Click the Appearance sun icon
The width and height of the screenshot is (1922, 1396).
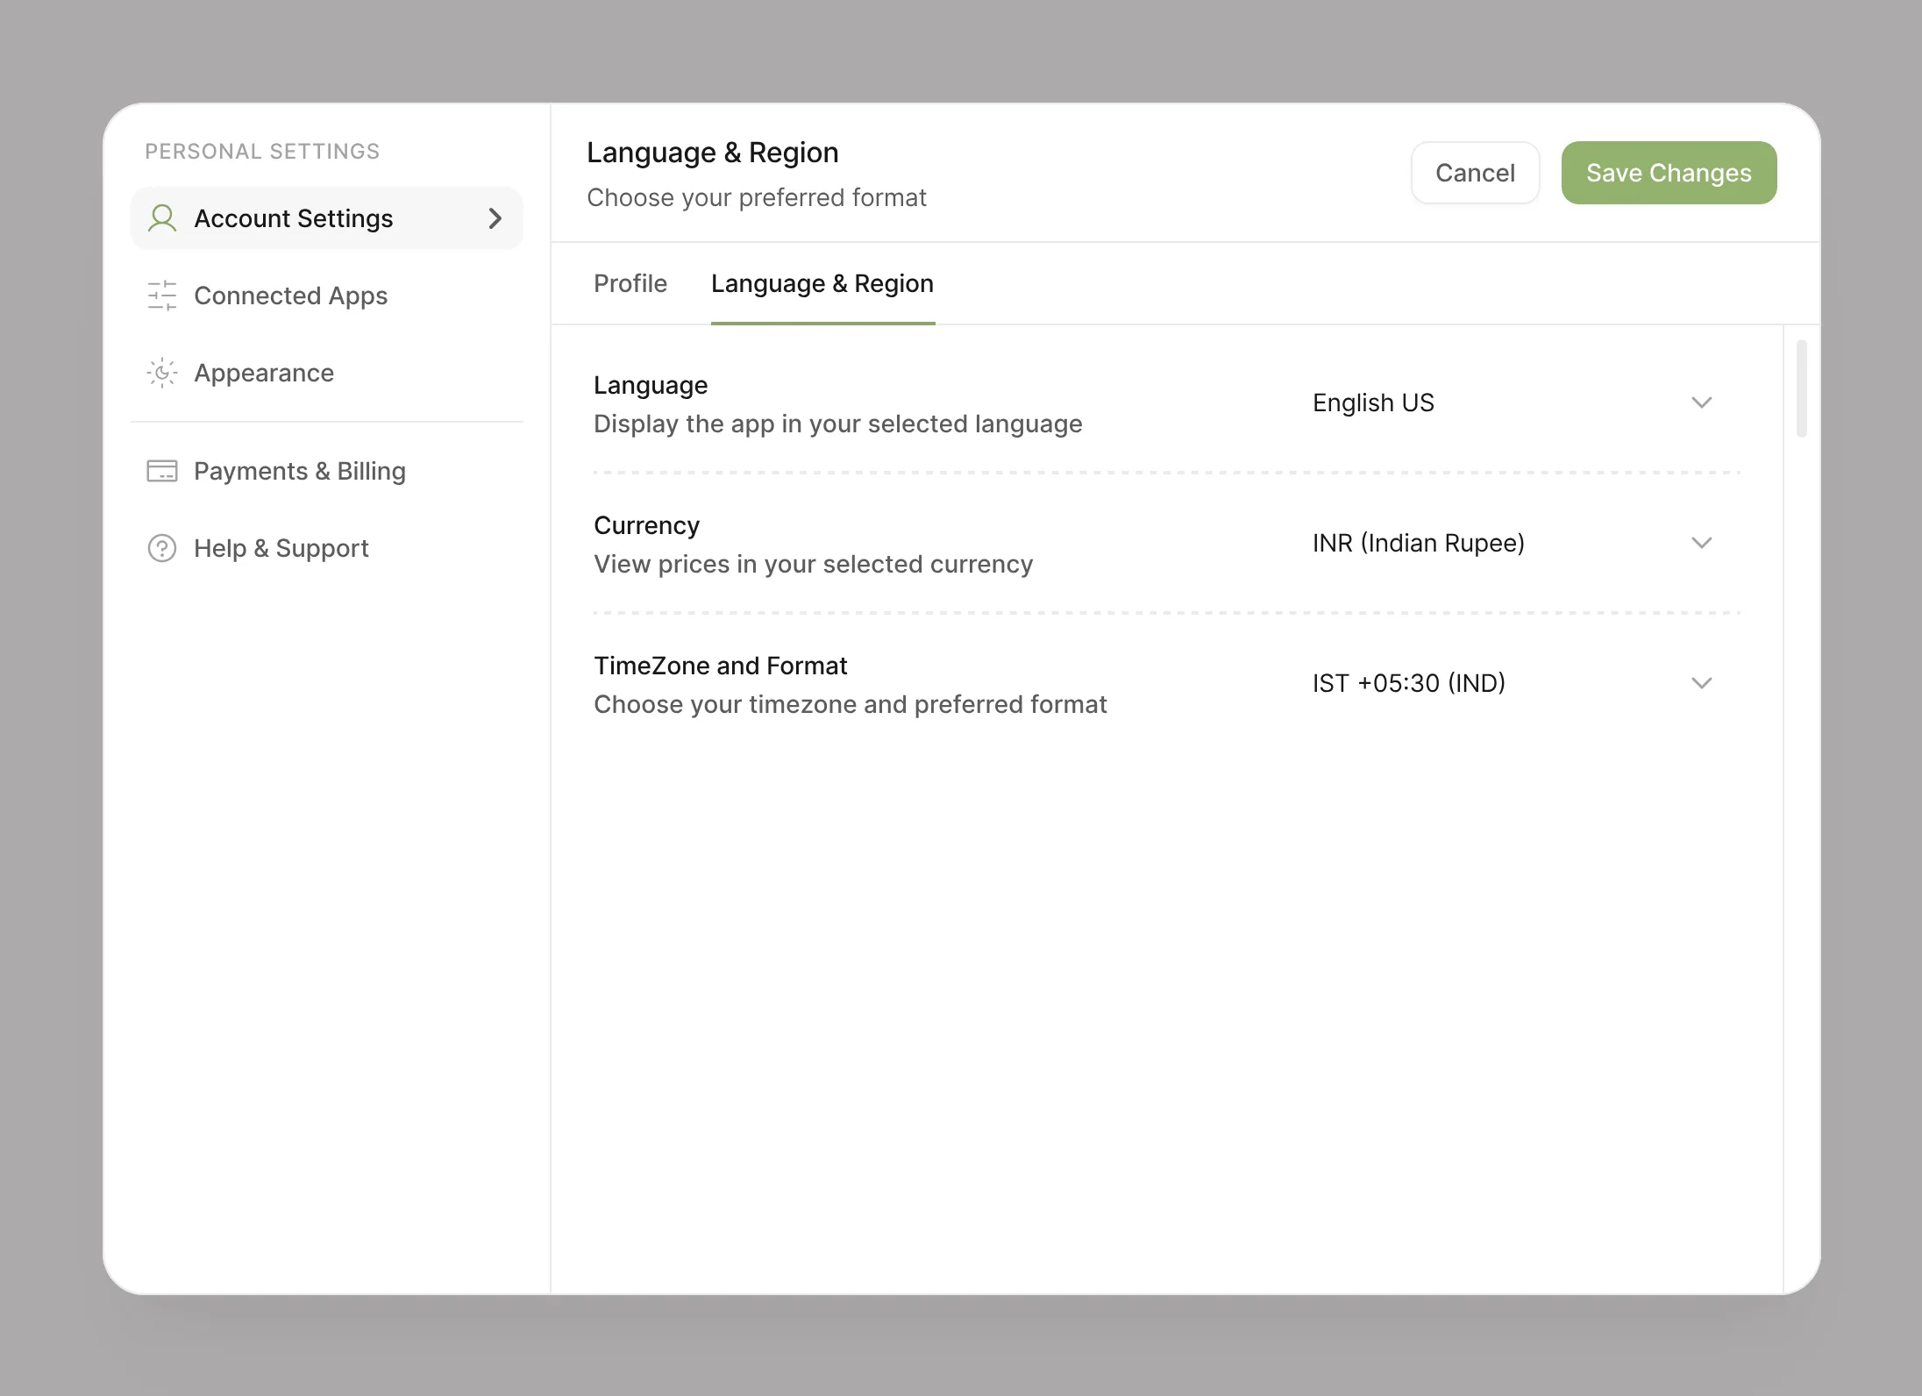click(x=162, y=373)
